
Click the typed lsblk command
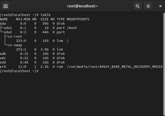click(x=46, y=15)
